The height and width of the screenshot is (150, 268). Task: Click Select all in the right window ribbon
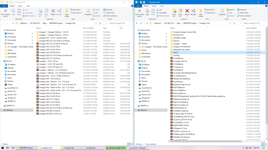243,10
